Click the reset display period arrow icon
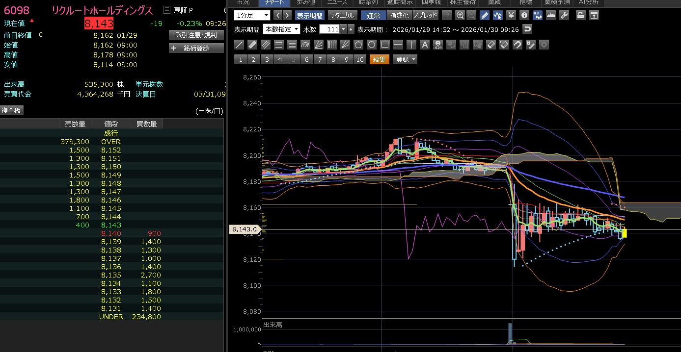Image resolution: width=681 pixels, height=352 pixels. pyautogui.click(x=527, y=29)
